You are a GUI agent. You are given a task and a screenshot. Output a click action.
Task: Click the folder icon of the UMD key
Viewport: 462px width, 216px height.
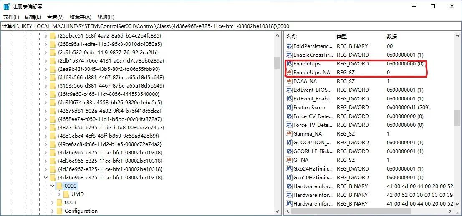coord(67,194)
